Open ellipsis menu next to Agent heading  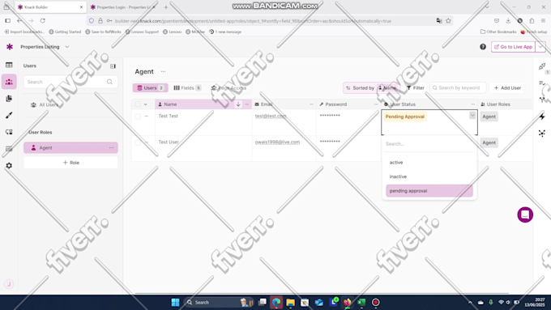tap(163, 71)
